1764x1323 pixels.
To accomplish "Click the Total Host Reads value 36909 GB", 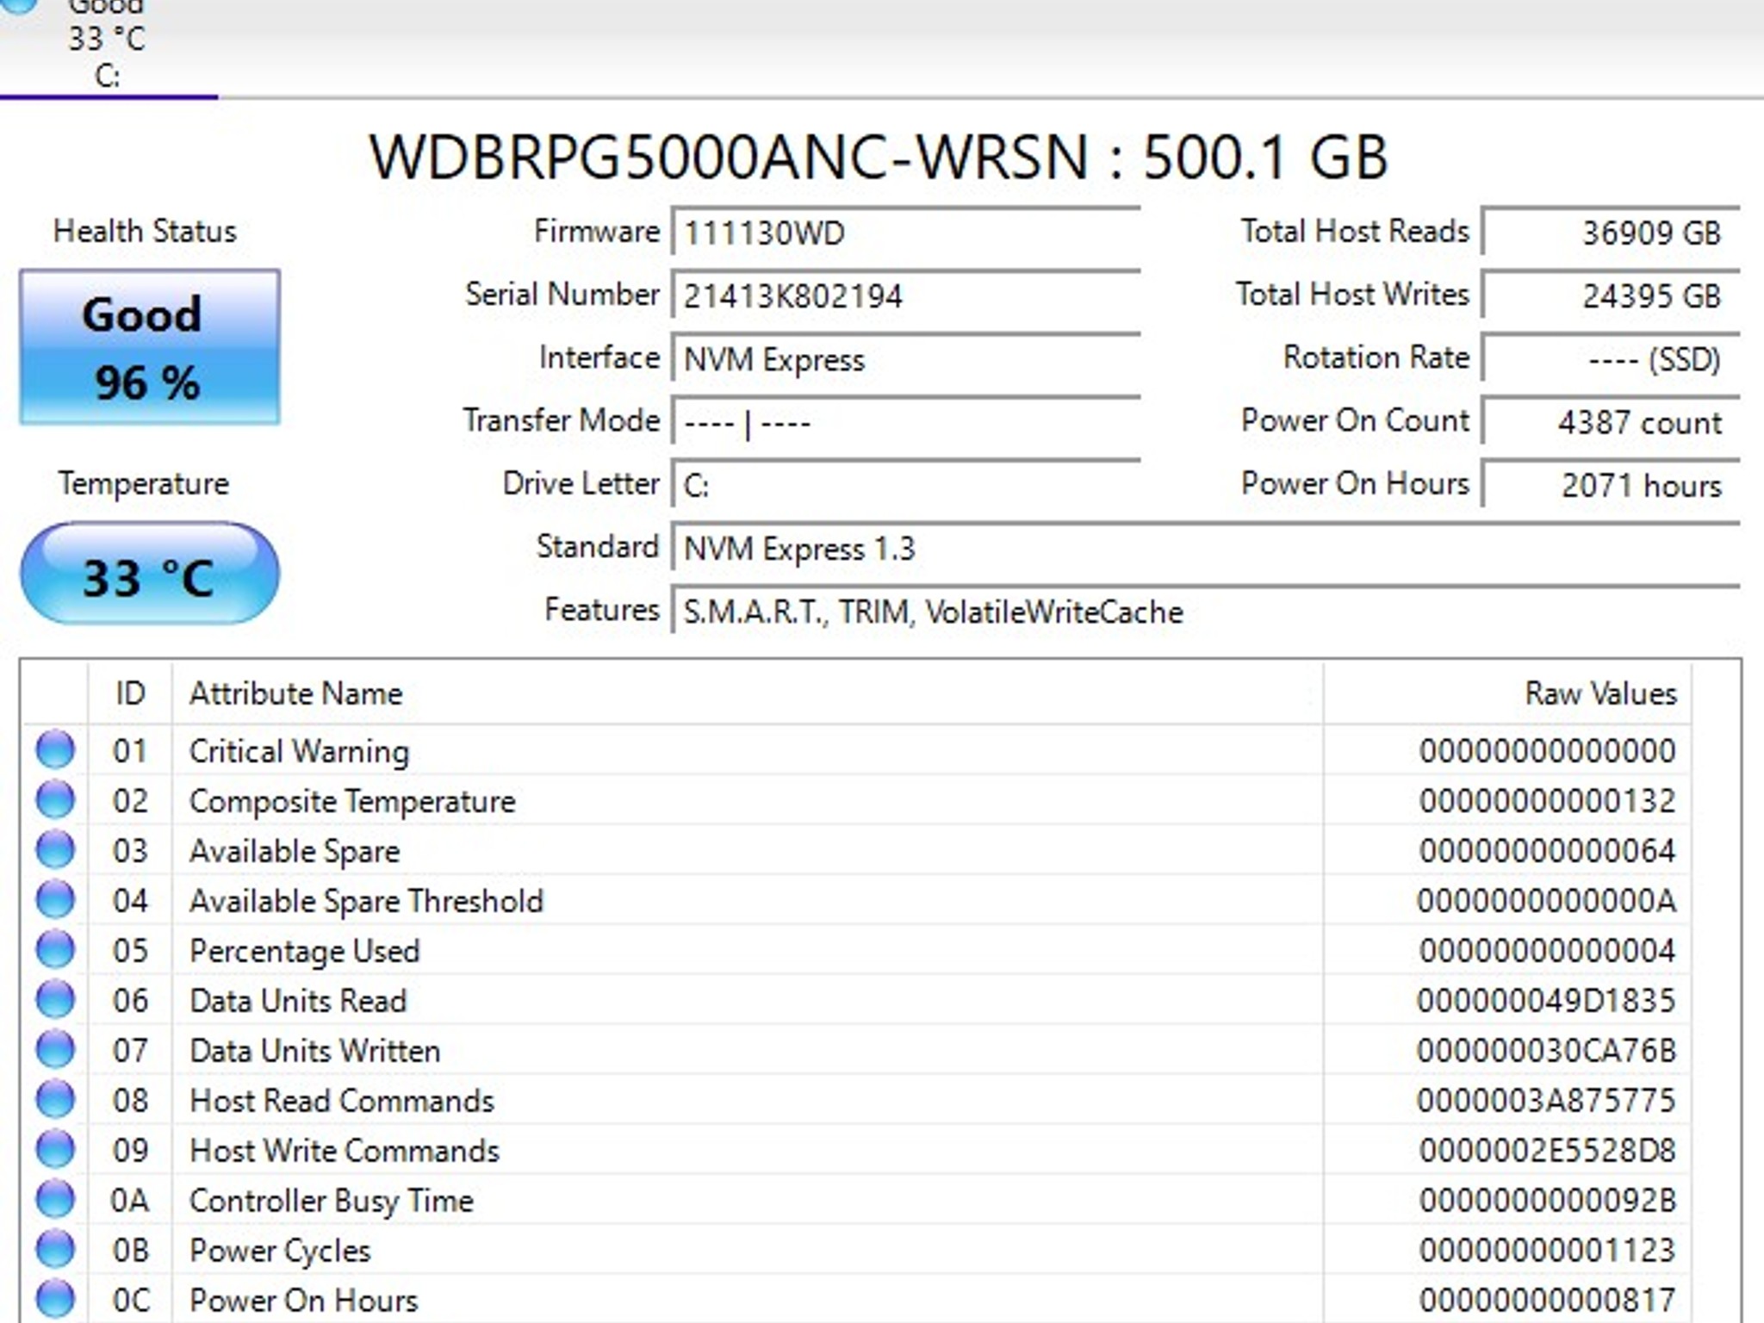I will coord(1611,233).
